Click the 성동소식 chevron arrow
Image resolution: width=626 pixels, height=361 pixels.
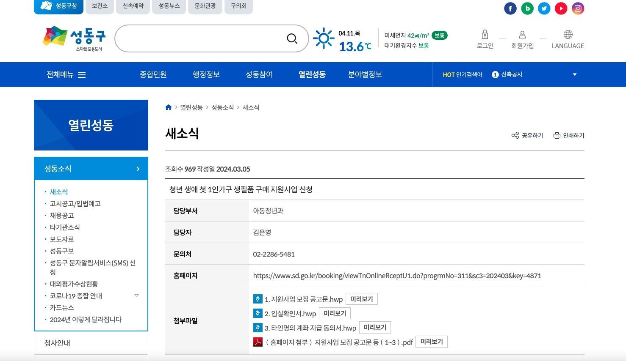137,168
